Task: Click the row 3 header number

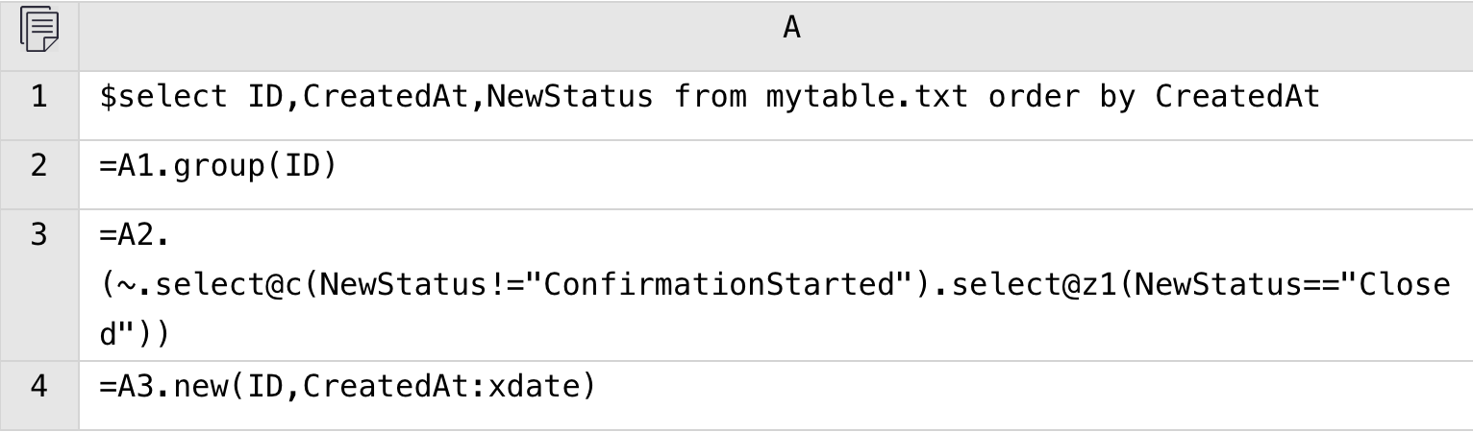Action: point(38,235)
